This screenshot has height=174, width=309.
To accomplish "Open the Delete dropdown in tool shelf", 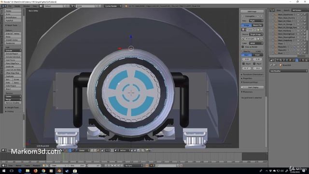I will click(13, 96).
